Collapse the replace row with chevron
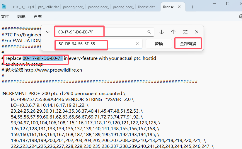The width and height of the screenshot is (242, 149). tap(48, 32)
